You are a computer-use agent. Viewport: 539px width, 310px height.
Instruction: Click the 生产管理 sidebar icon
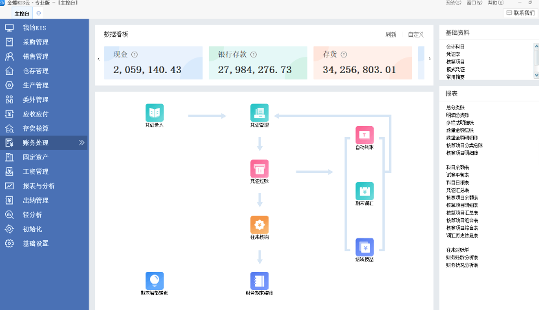click(x=9, y=85)
